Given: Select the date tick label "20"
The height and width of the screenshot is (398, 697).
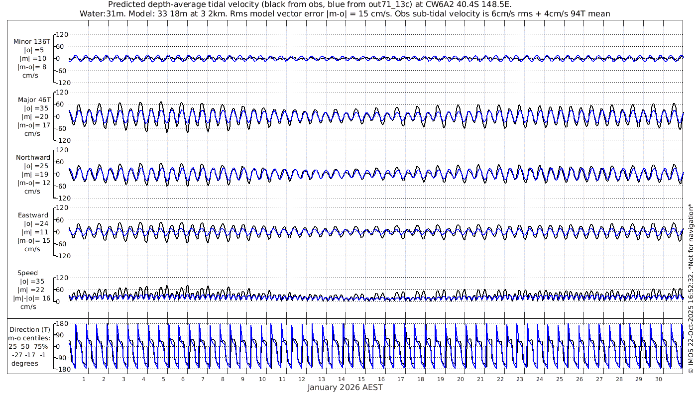Looking at the screenshot, I should pyautogui.click(x=461, y=379).
